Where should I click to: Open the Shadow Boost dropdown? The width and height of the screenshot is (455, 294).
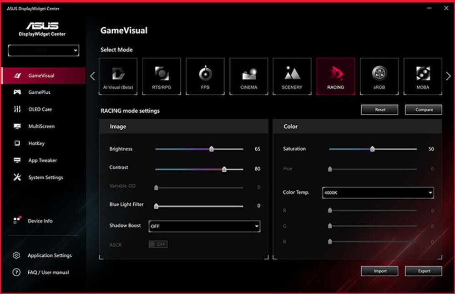coord(204,226)
